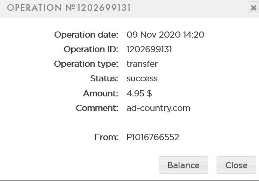Click the dollar sign after the amount
The image size is (259, 181).
pyautogui.click(x=149, y=94)
